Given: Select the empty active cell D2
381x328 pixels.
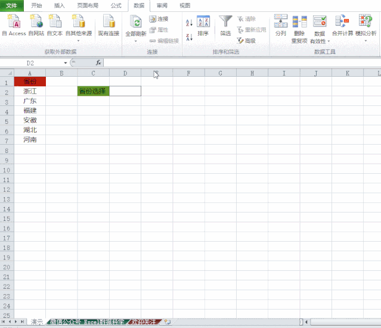Looking at the screenshot, I should coord(125,91).
